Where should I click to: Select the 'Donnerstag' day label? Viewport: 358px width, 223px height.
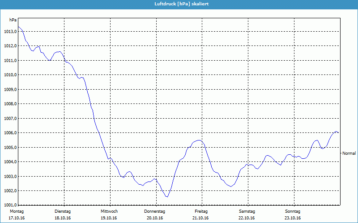click(x=154, y=211)
